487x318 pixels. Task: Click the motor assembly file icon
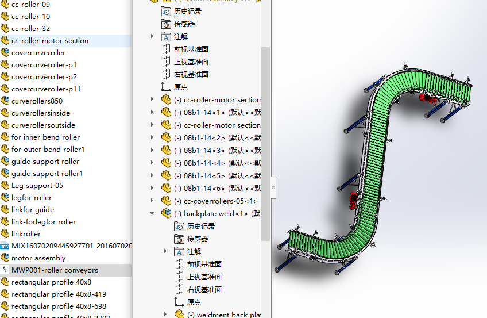(x=5, y=258)
